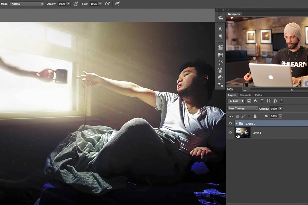Switch to the Channels tab

[x=245, y=95]
